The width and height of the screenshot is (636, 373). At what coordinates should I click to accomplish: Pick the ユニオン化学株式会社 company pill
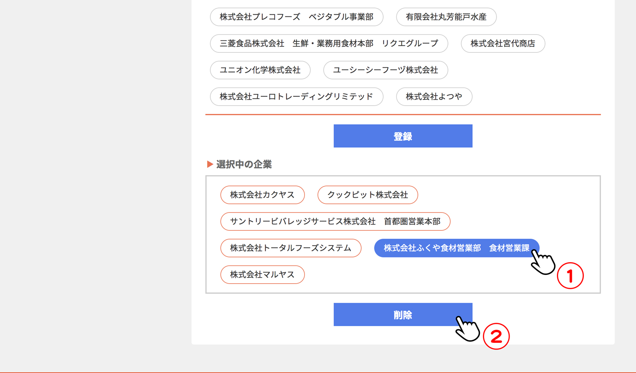point(260,70)
